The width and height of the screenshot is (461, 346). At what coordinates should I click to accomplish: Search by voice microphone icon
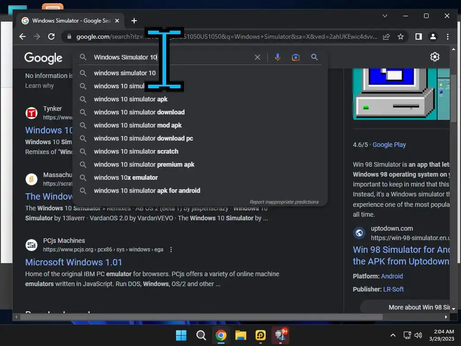[x=277, y=57]
